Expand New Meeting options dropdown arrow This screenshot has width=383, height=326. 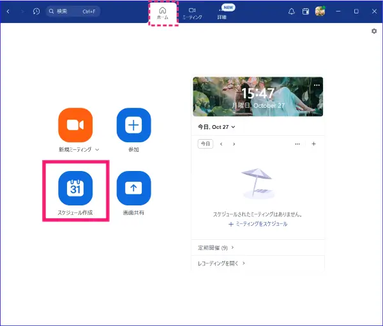97,150
